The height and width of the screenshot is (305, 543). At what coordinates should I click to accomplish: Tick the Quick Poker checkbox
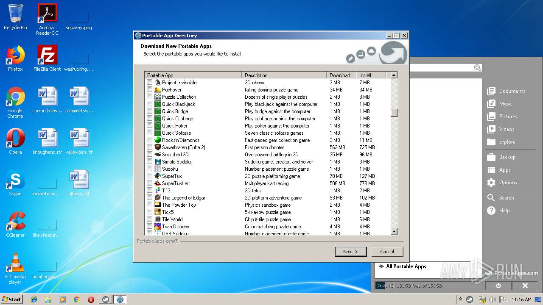pyautogui.click(x=149, y=126)
